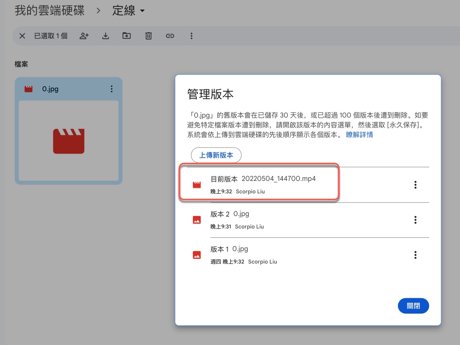Click the share (add person) icon

(84, 36)
